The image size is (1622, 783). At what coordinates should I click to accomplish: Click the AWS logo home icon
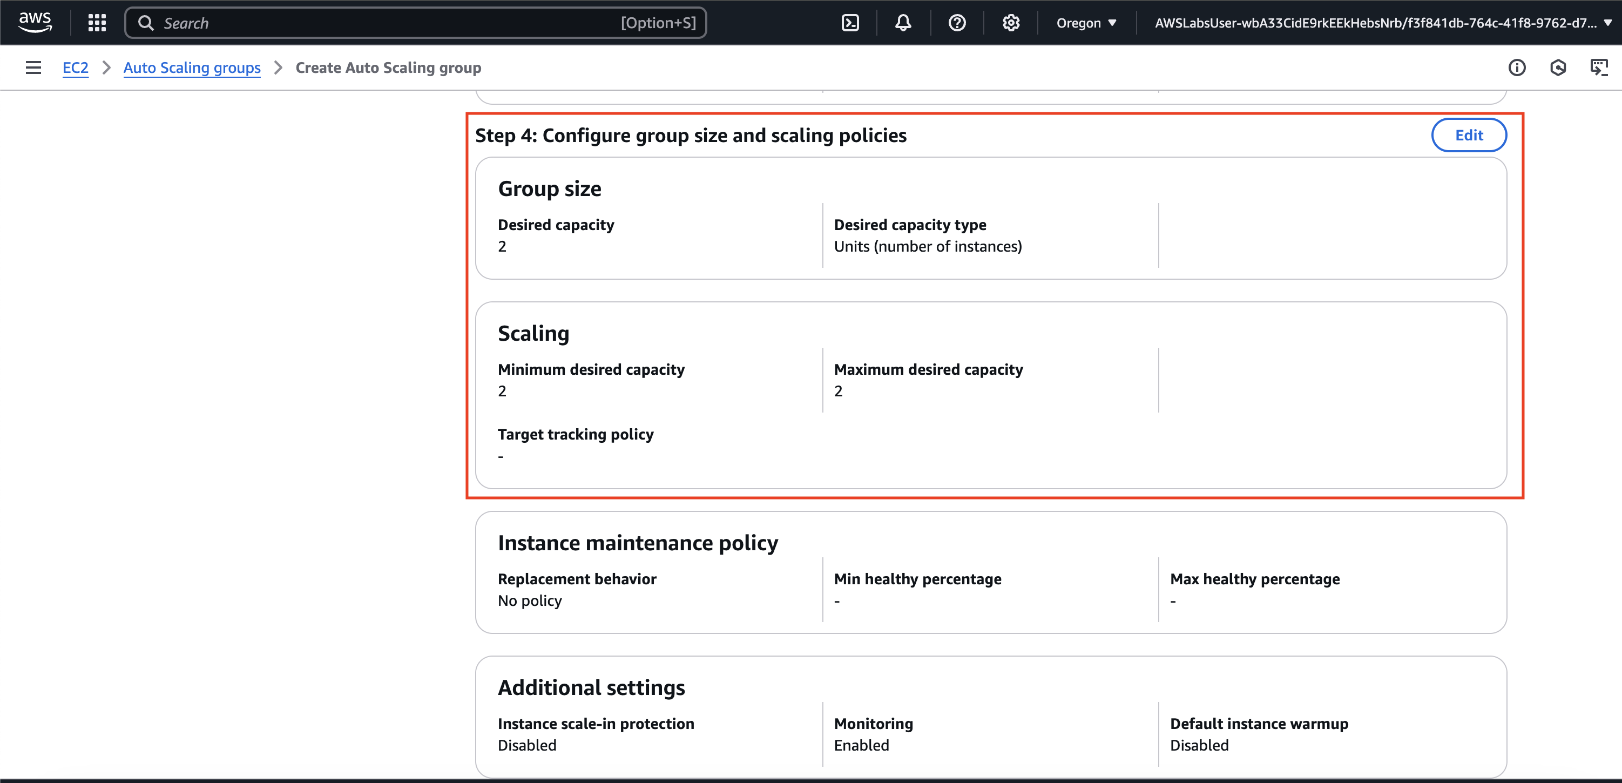(x=35, y=22)
